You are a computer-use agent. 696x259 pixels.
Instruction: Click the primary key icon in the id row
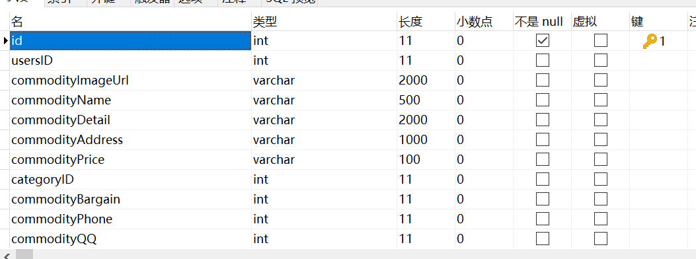coord(650,41)
